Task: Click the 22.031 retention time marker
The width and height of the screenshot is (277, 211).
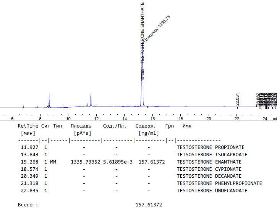Action: [x=237, y=99]
